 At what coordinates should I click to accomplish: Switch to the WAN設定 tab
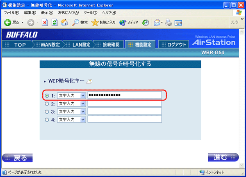(x=48, y=45)
